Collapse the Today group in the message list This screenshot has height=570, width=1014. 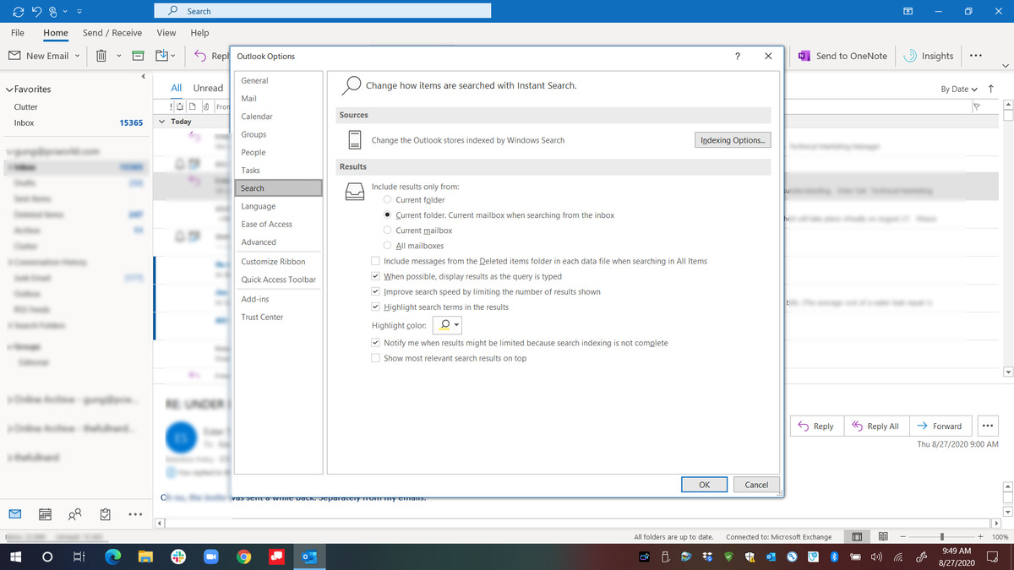(161, 122)
